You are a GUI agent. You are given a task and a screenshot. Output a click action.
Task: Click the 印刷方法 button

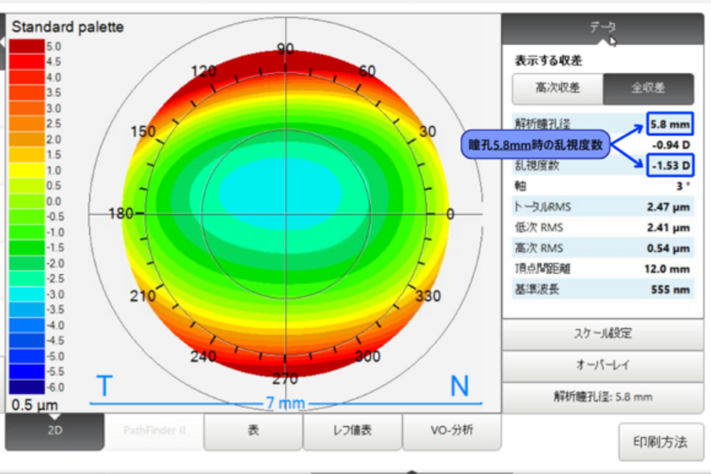(x=661, y=442)
